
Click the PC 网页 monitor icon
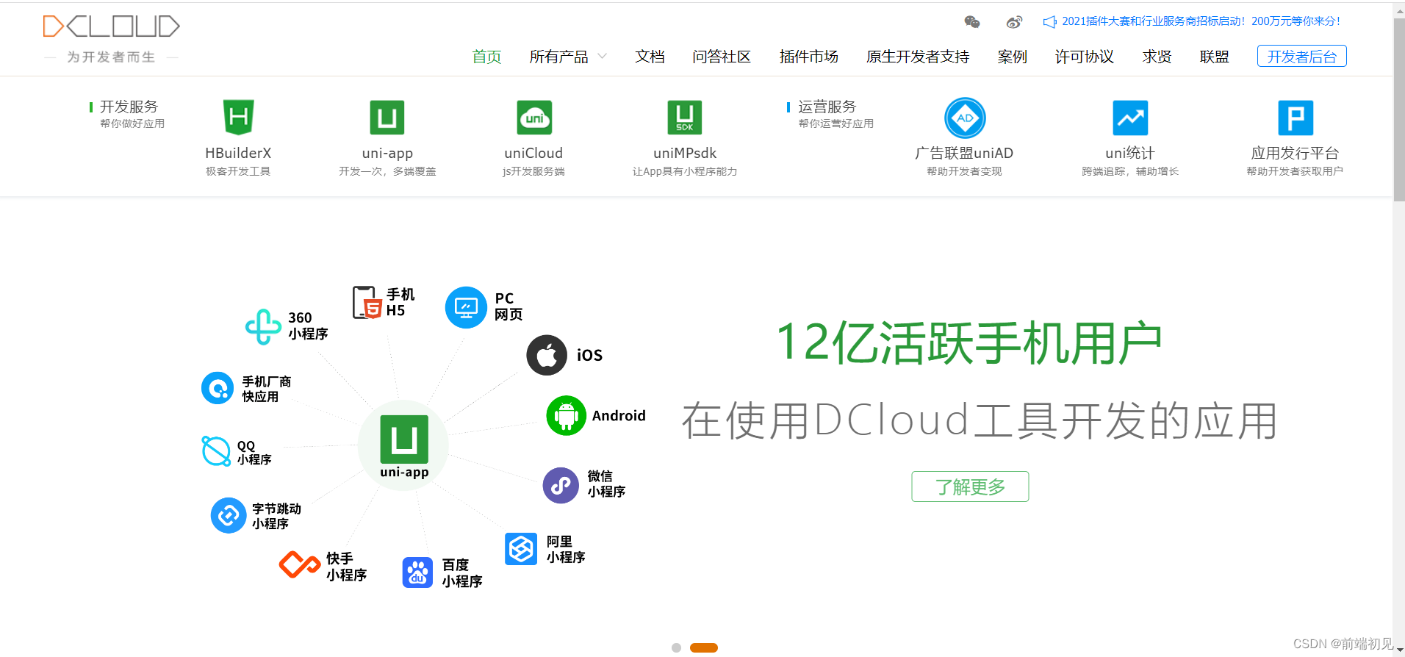466,307
